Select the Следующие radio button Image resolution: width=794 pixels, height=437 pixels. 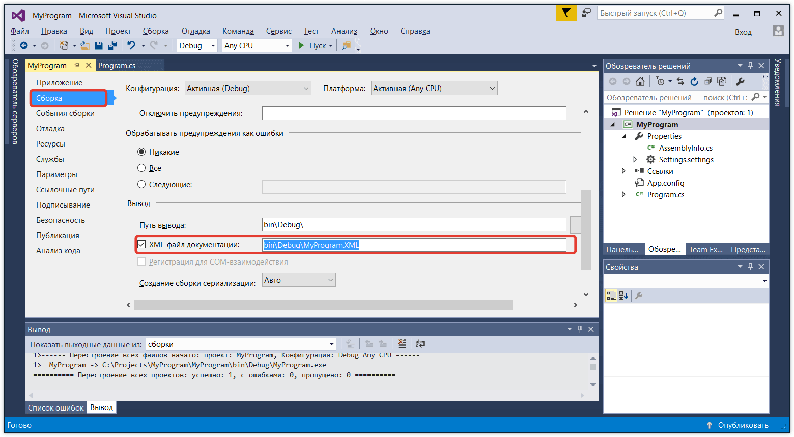(141, 184)
